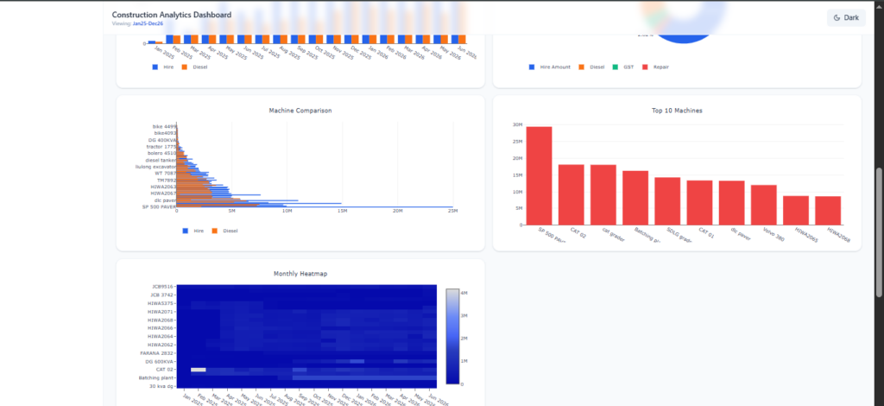Viewport: 884px width, 406px height.
Task: Click the SP 500 PAVER label in Machine Comparison
Action: click(x=160, y=207)
